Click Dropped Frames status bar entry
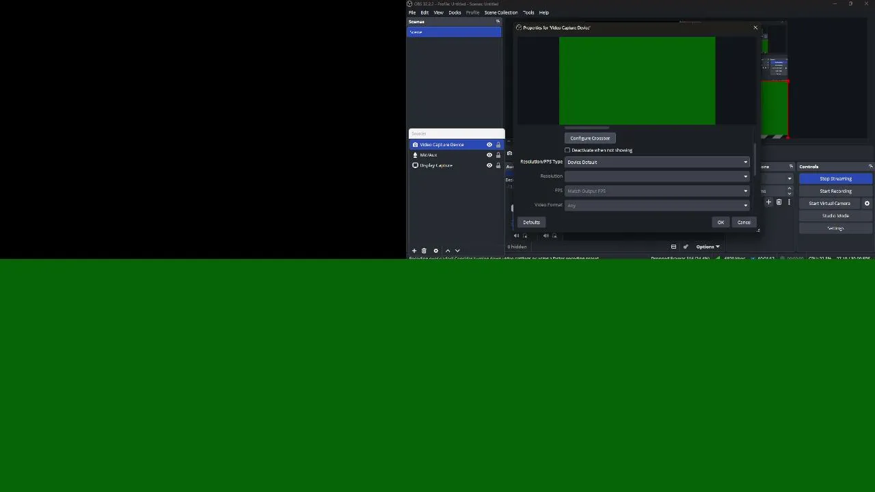Image resolution: width=875 pixels, height=492 pixels. pyautogui.click(x=680, y=258)
